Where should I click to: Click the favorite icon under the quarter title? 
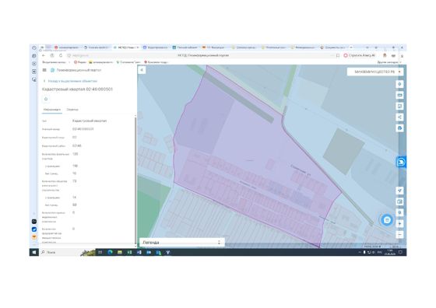point(46,99)
